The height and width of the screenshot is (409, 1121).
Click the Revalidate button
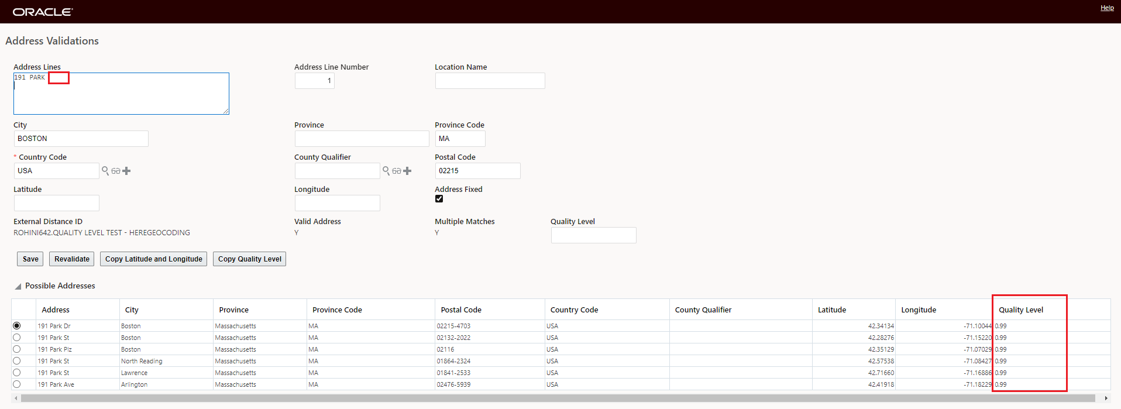pyautogui.click(x=72, y=259)
